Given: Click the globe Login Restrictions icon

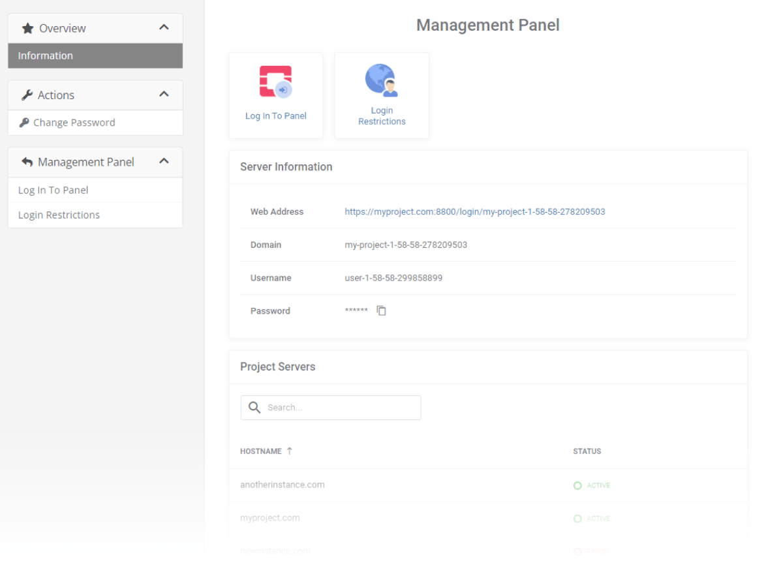Looking at the screenshot, I should (x=382, y=80).
